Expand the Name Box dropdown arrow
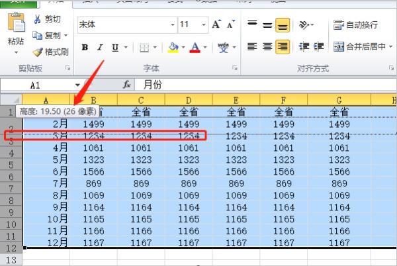 (x=77, y=85)
